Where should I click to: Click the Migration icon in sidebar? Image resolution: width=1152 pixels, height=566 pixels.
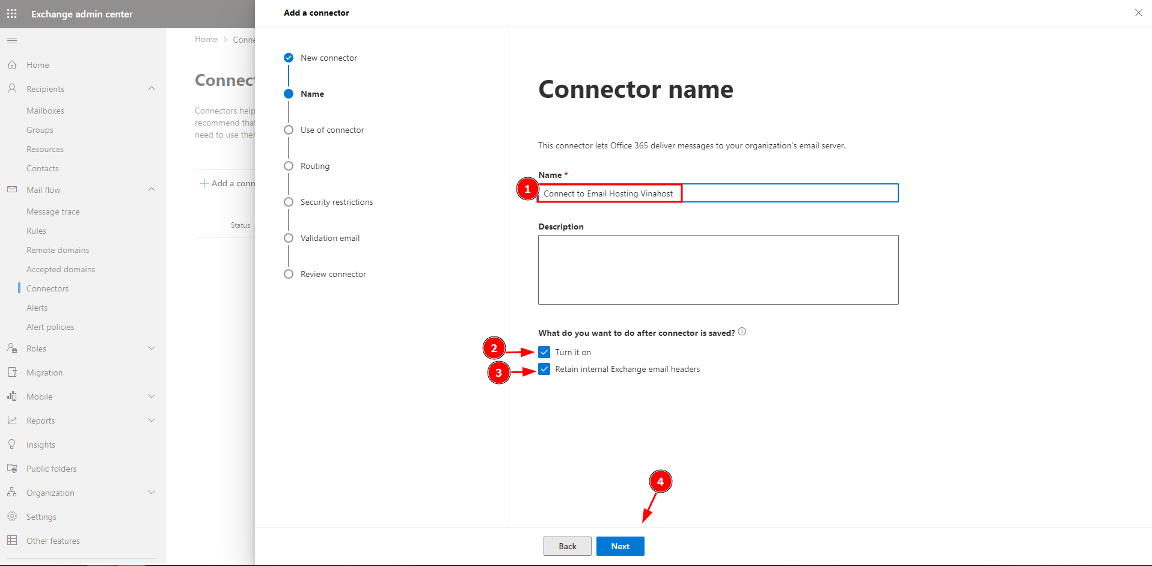coord(12,372)
